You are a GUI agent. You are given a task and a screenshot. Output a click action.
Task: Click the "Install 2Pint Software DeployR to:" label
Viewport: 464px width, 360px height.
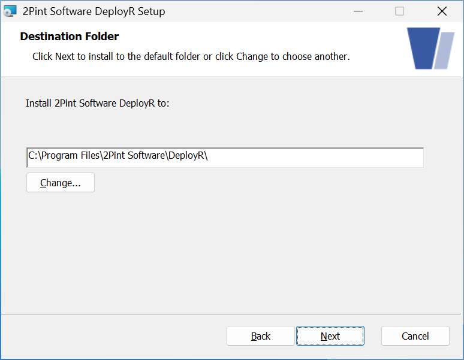[97, 103]
